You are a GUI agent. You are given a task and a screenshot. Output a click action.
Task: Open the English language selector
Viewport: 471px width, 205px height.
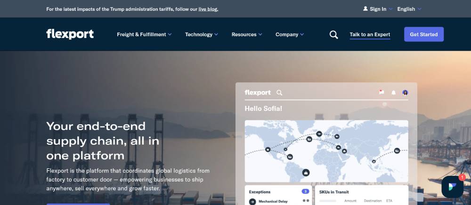tap(409, 9)
